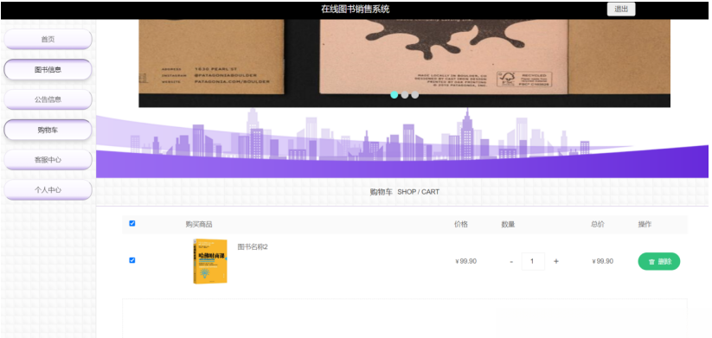The image size is (712, 338).
Task: Open the 购物车 sidebar menu item
Action: coord(48,130)
